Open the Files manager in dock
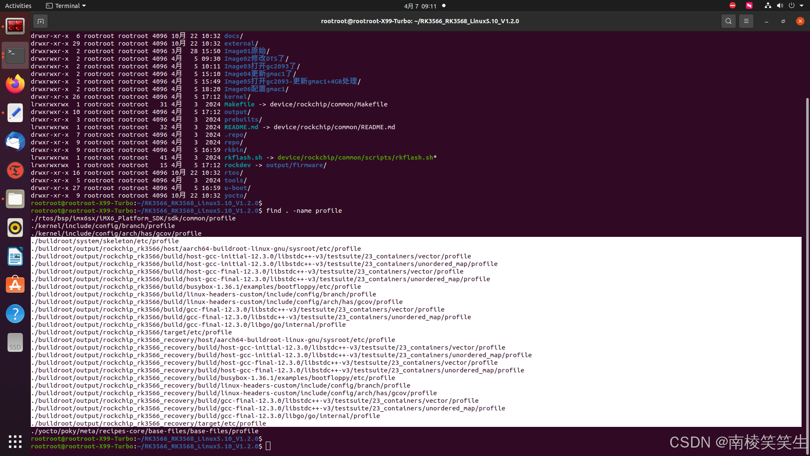Screen dimensions: 810x456 click(x=15, y=199)
